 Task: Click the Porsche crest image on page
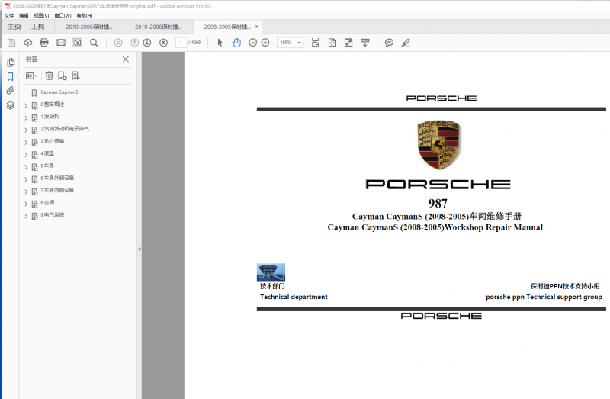point(438,145)
